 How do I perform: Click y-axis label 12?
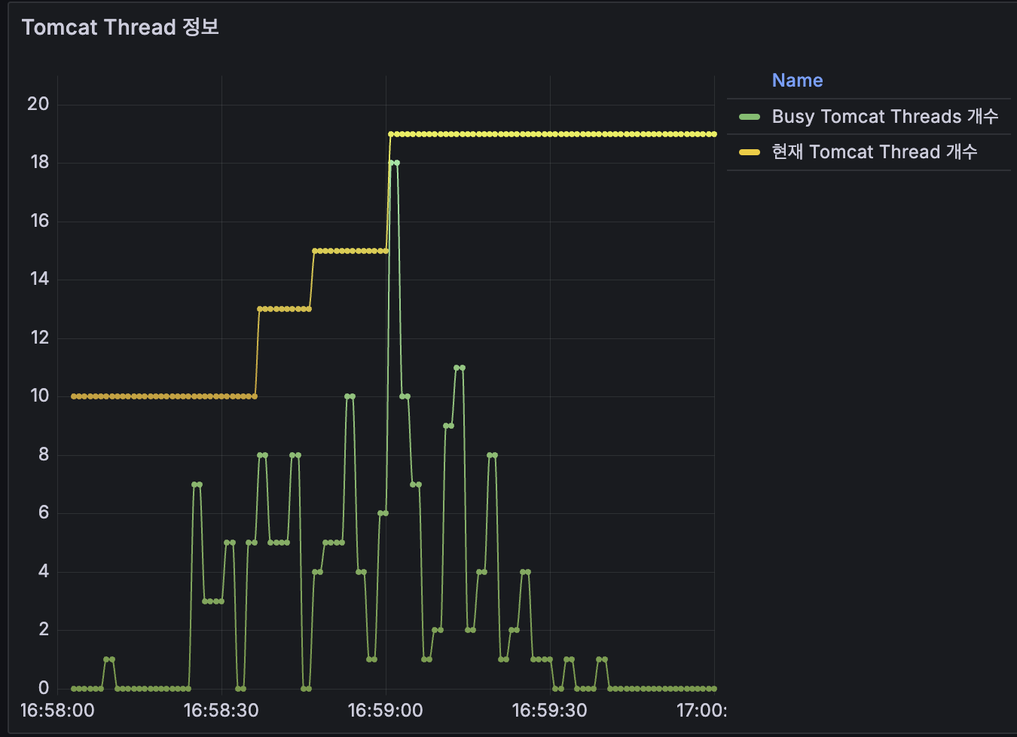[x=39, y=338]
